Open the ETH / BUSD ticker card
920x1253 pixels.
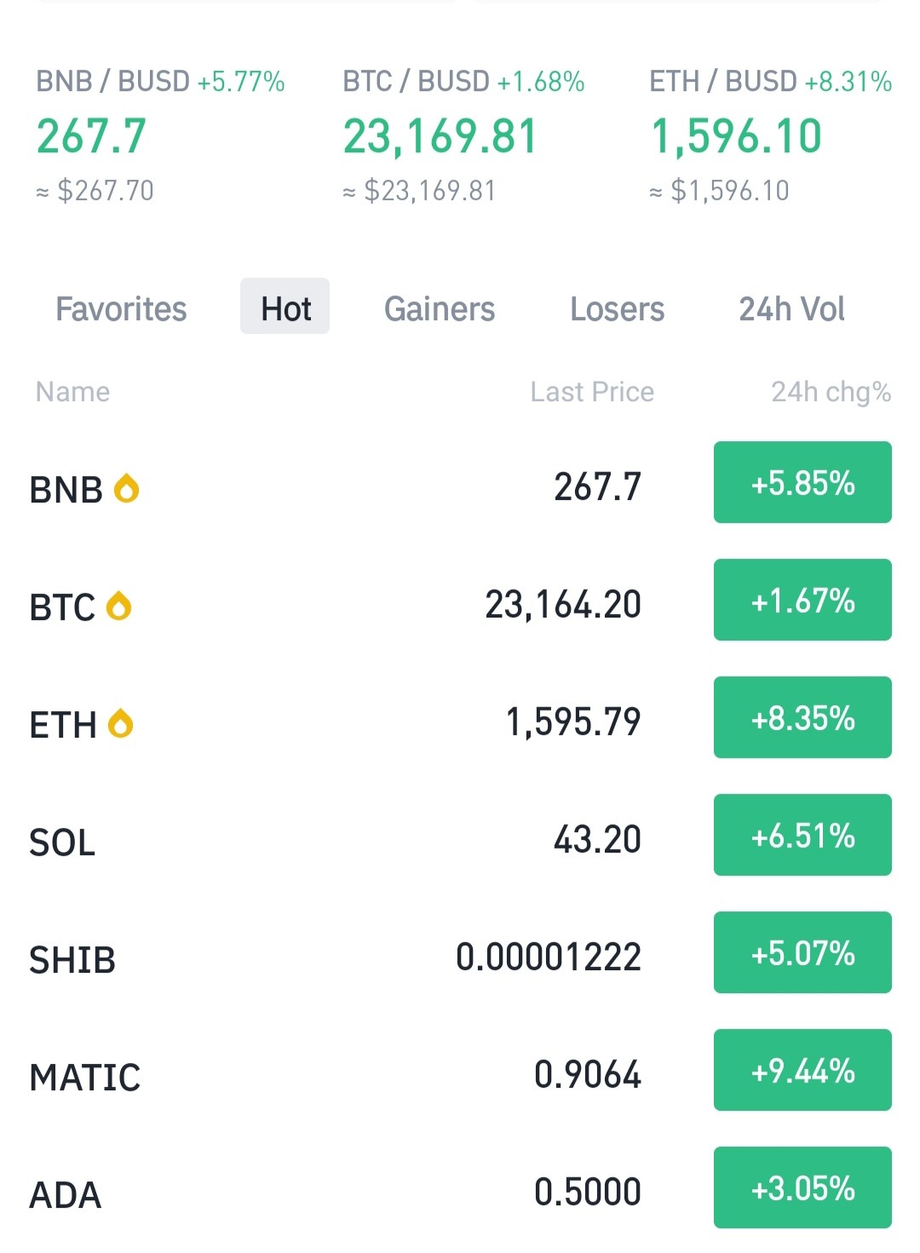(771, 135)
